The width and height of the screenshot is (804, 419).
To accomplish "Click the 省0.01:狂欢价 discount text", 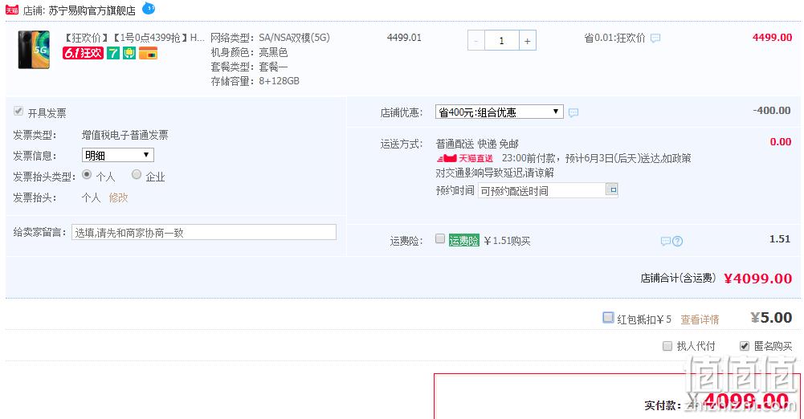I will [x=614, y=38].
